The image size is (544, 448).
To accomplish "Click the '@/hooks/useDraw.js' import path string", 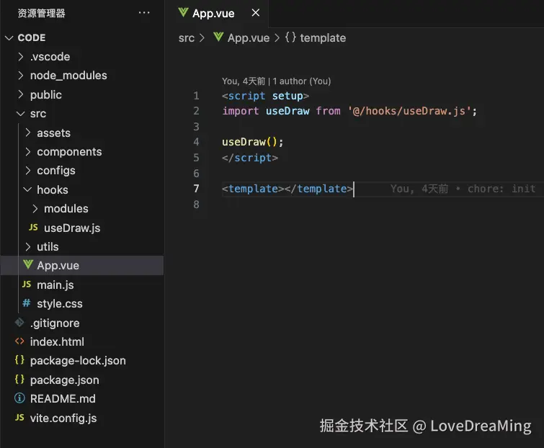I will click(x=409, y=111).
